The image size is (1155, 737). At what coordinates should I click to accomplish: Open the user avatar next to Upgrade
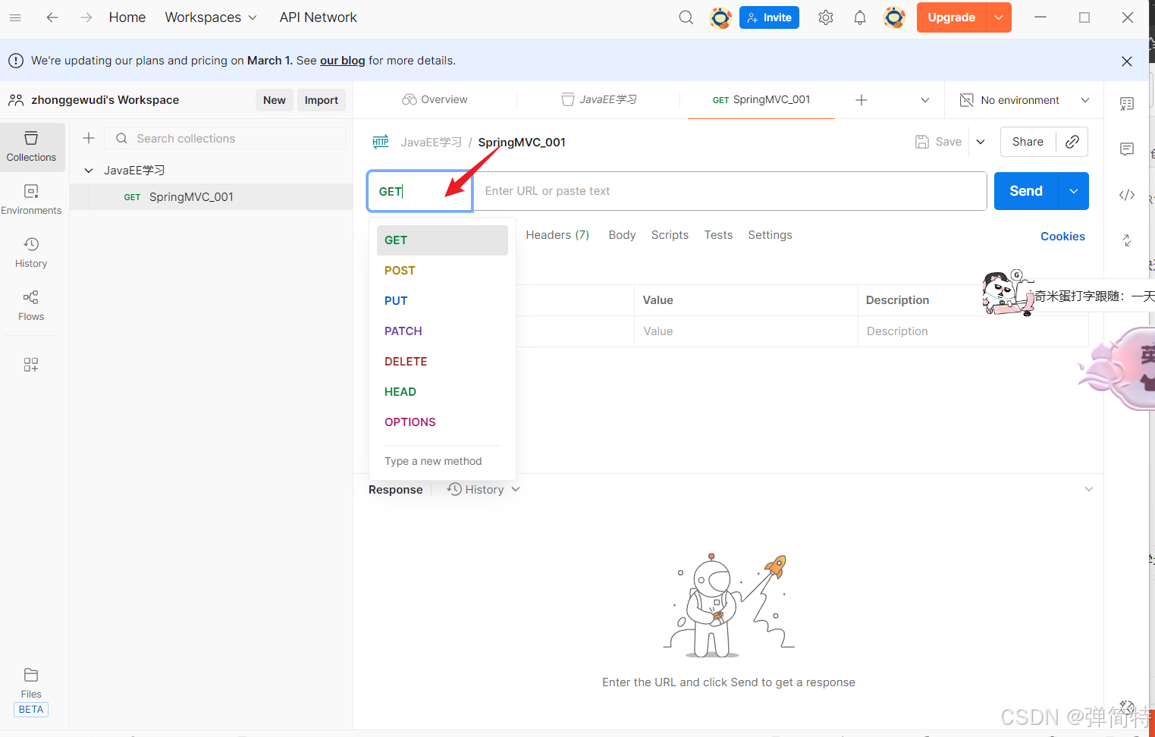pos(895,17)
